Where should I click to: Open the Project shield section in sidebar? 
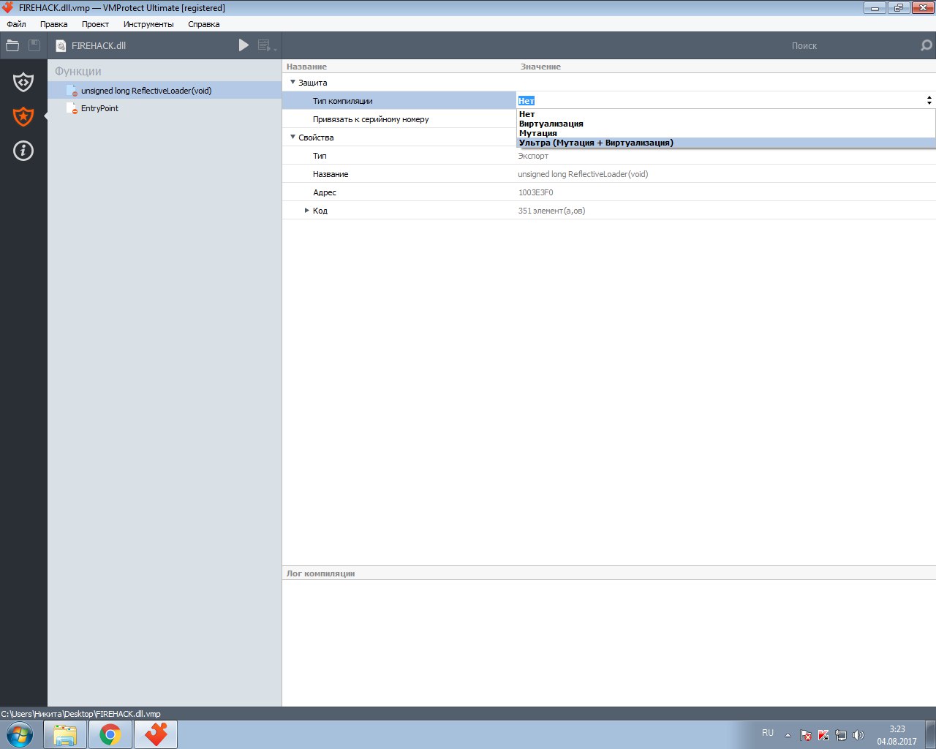click(23, 82)
